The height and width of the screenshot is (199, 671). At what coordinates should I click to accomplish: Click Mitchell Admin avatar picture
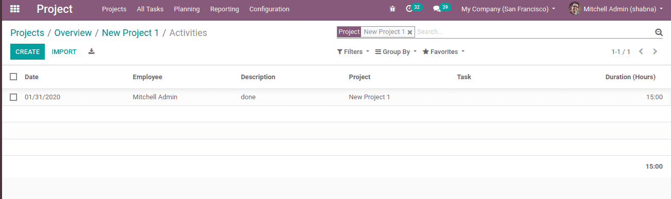tap(575, 9)
